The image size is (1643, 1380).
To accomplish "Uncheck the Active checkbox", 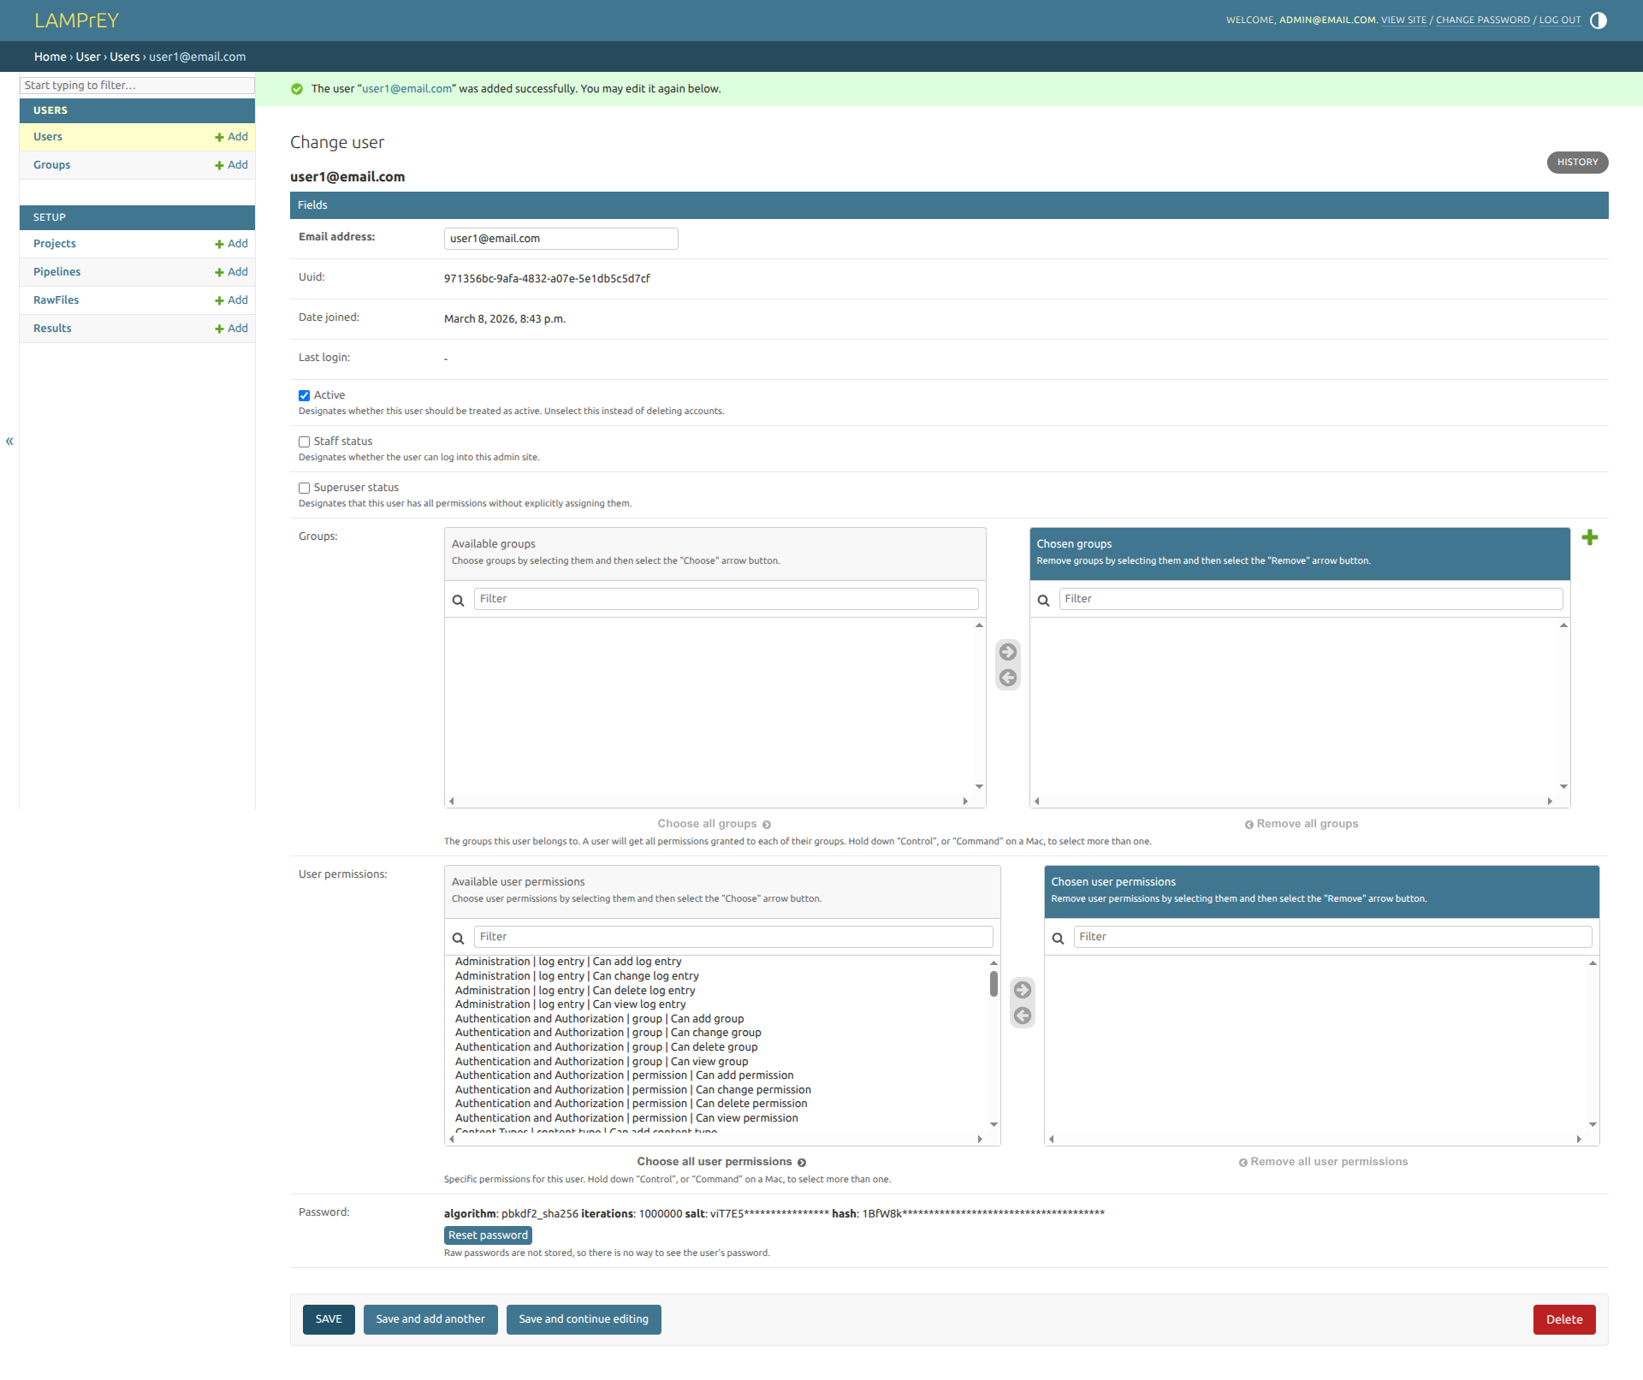I will 304,395.
